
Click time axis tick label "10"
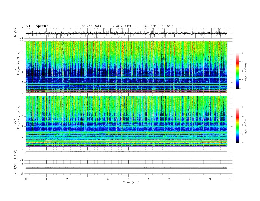[231, 179]
